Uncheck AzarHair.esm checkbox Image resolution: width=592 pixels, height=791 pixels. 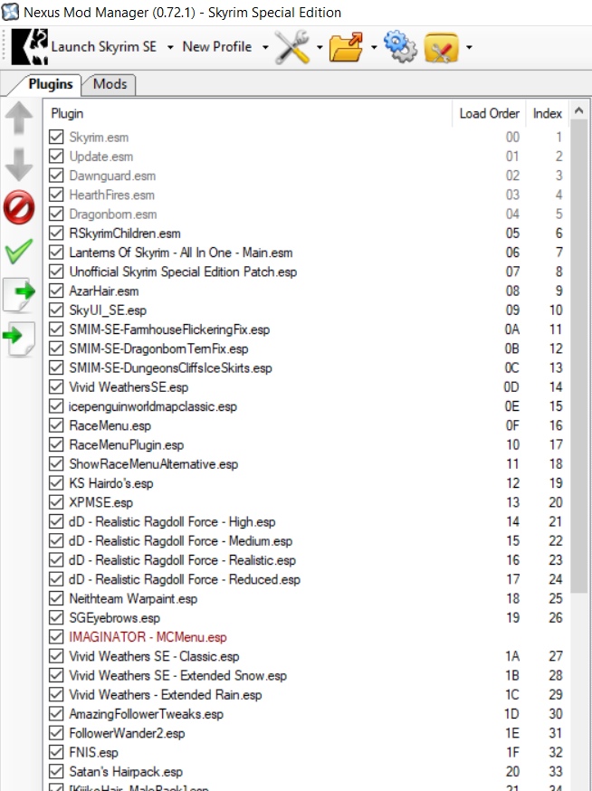click(x=56, y=291)
